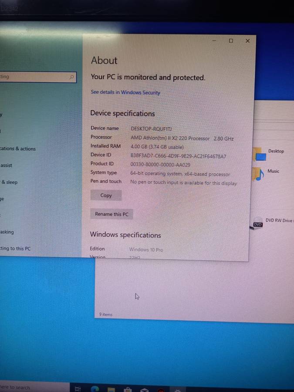Maximize the Settings About window
This screenshot has height=392, width=294.
pyautogui.click(x=231, y=41)
